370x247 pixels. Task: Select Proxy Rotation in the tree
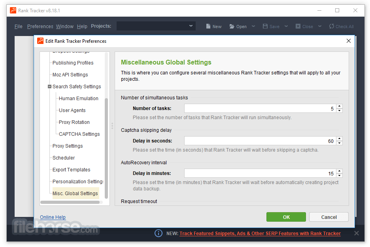tap(74, 122)
